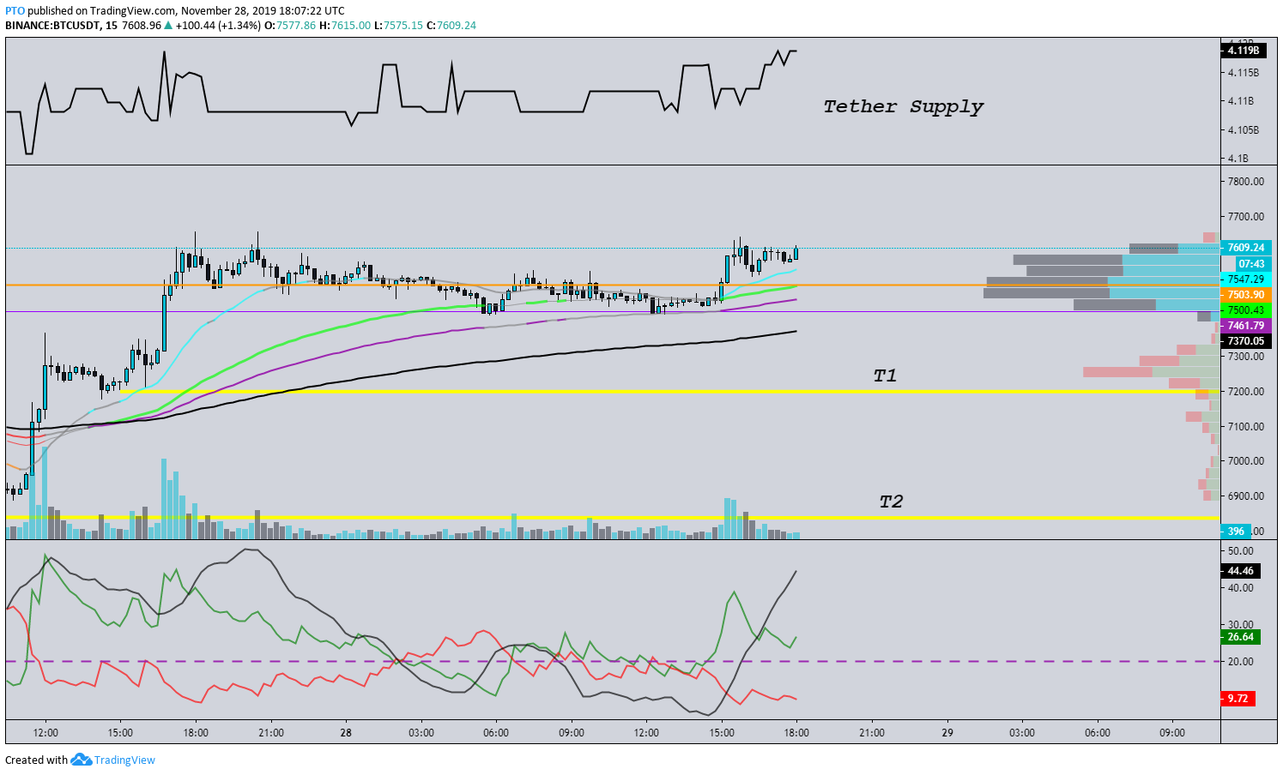Viewport: 1283px width, 775px height.
Task: Select the last price value 7608.96
Action: pyautogui.click(x=142, y=26)
